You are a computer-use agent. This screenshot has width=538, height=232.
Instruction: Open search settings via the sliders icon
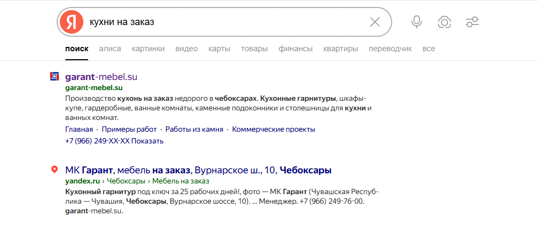point(472,22)
